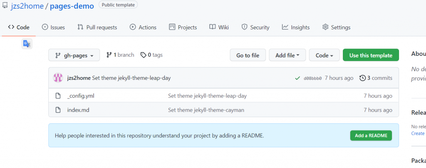
Task: Click the repository template icon by the owner name
Action: 5,5
